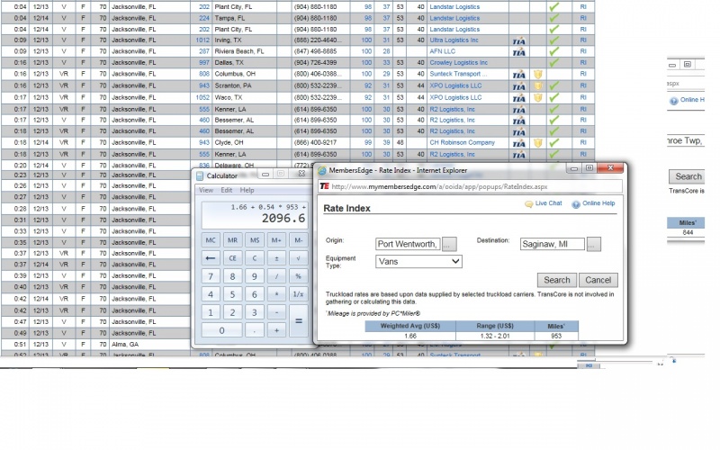This screenshot has height=450, width=720.
Task: Click the square root key on Calculator
Action: 299,258
